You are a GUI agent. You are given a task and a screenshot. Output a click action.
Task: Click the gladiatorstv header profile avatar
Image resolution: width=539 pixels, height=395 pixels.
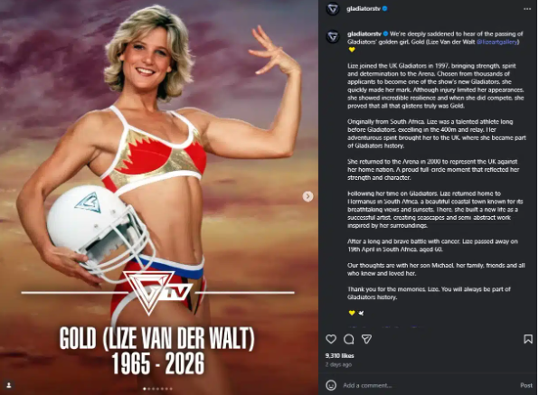click(x=333, y=9)
